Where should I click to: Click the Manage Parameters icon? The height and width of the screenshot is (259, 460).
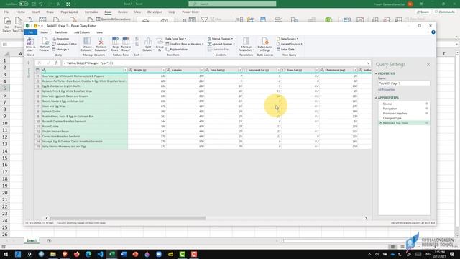pos(246,42)
